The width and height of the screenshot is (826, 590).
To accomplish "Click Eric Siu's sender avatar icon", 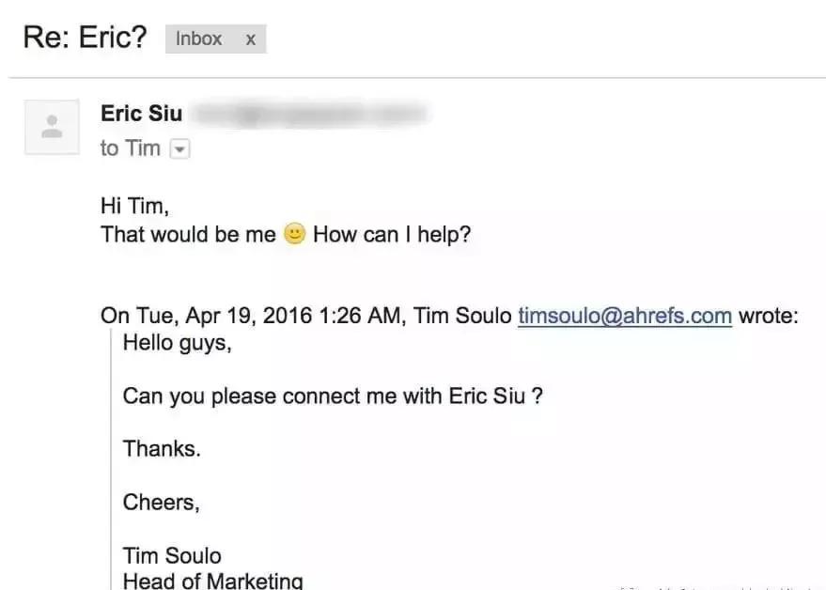I will click(x=52, y=127).
